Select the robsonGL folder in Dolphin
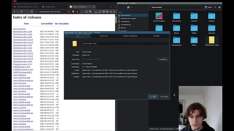The height and width of the screenshot is (131, 234). tap(212, 29)
